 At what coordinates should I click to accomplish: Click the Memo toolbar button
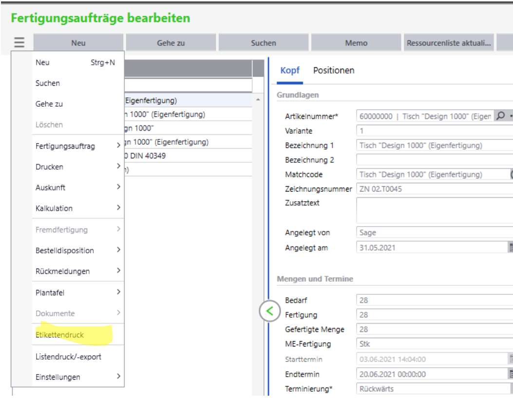[356, 43]
